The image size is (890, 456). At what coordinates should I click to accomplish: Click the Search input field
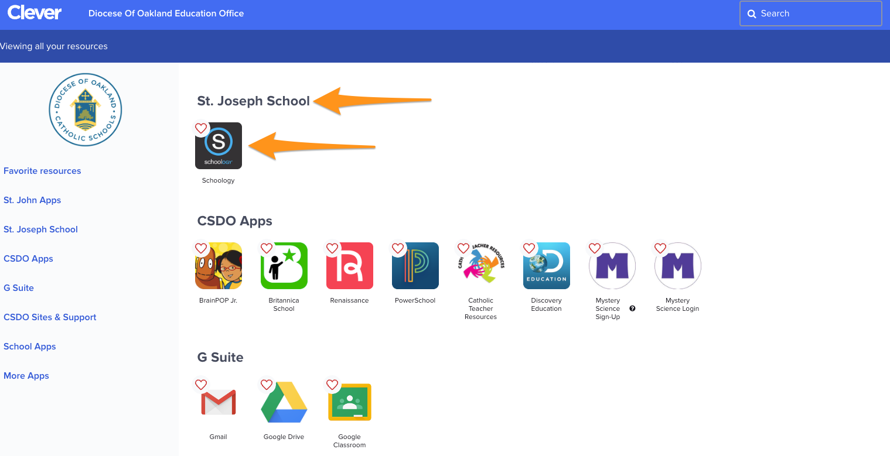tap(811, 13)
